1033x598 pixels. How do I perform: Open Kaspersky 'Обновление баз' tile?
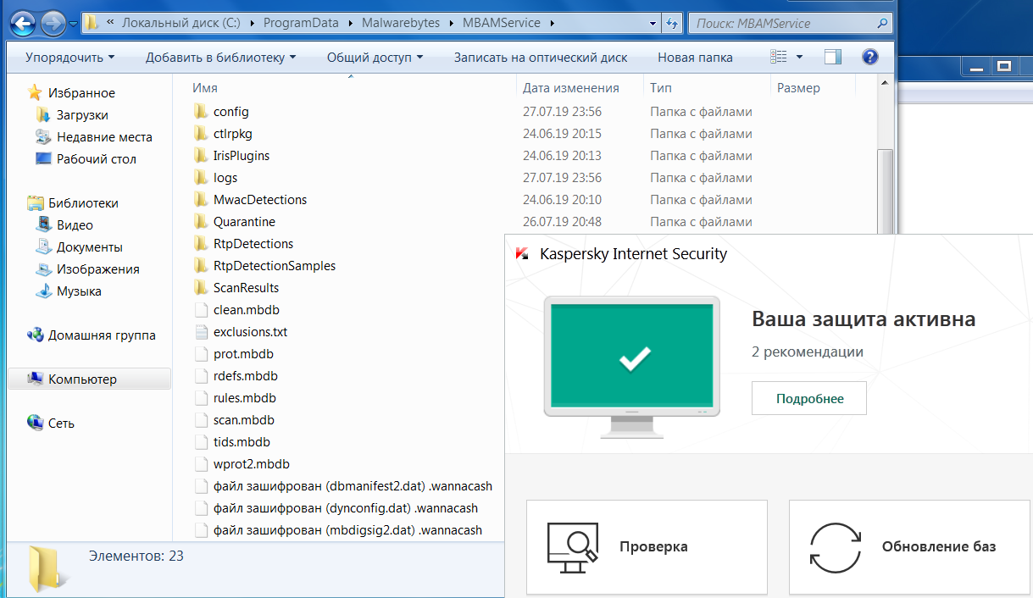911,547
